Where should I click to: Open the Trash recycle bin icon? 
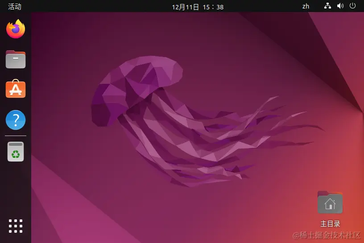(16, 152)
